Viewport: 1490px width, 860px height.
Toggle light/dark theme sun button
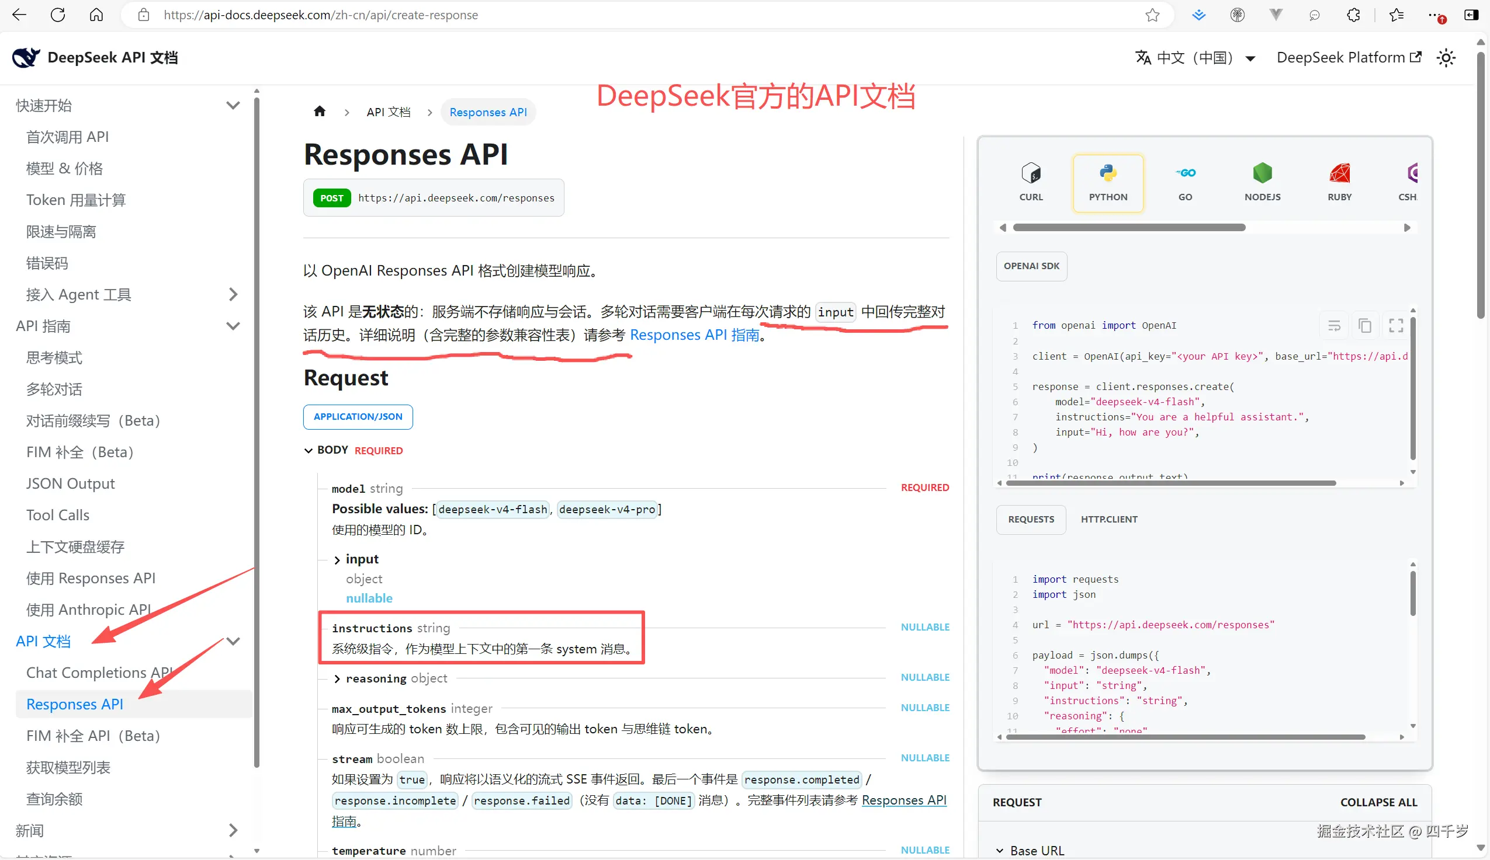coord(1446,57)
